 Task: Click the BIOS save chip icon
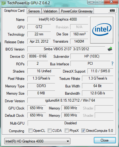[110, 49]
